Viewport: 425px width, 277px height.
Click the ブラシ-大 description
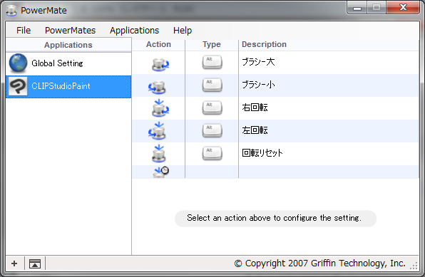(258, 62)
